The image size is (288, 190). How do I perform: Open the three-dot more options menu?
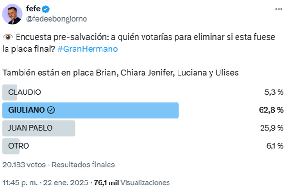click(x=279, y=9)
